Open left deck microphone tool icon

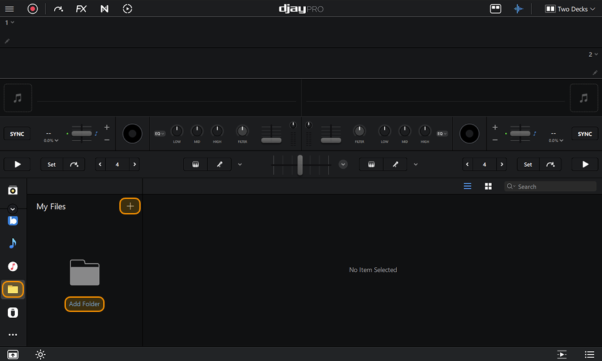tap(219, 164)
